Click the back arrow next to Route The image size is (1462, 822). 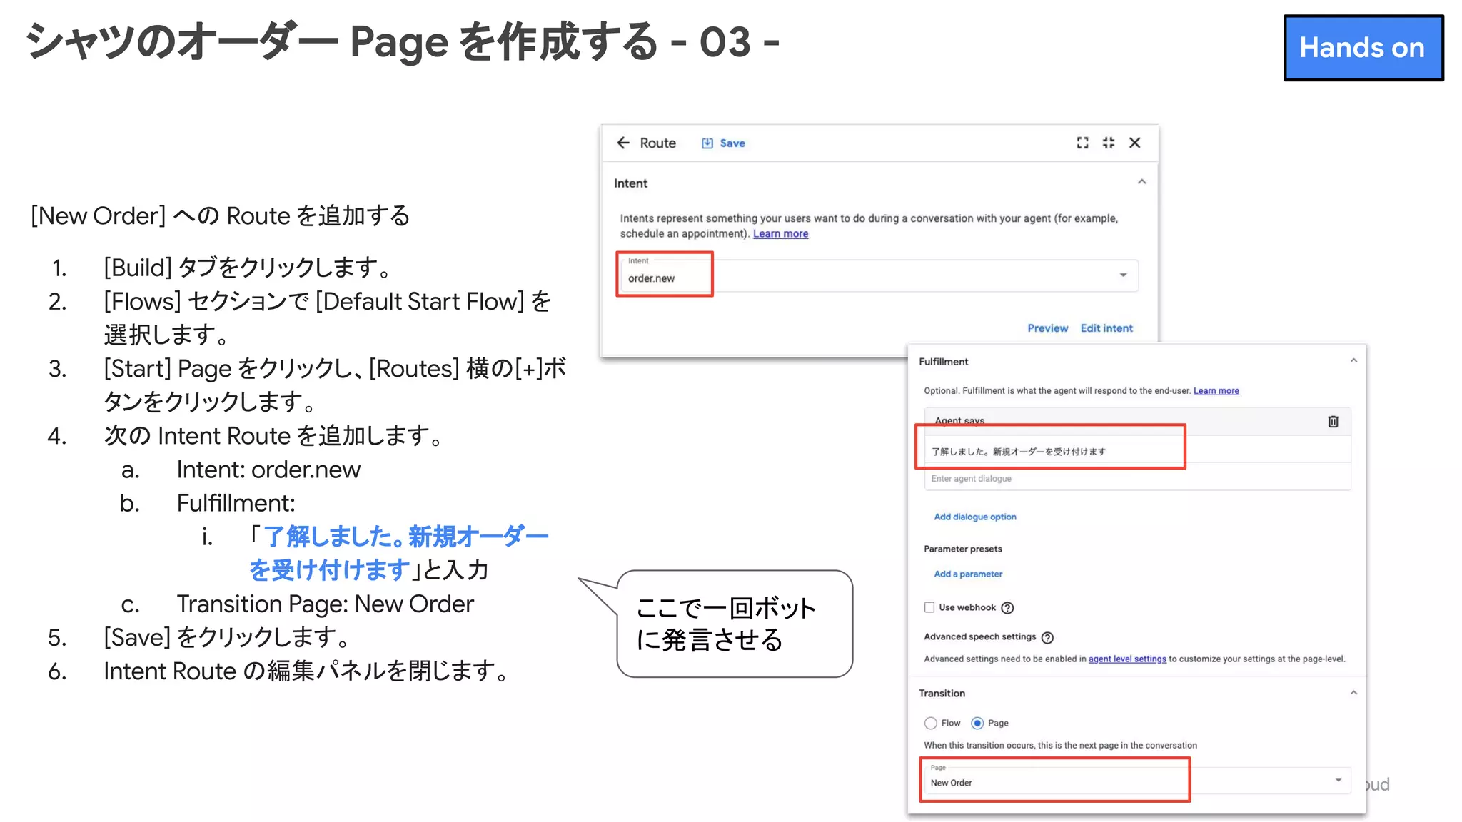pyautogui.click(x=623, y=143)
